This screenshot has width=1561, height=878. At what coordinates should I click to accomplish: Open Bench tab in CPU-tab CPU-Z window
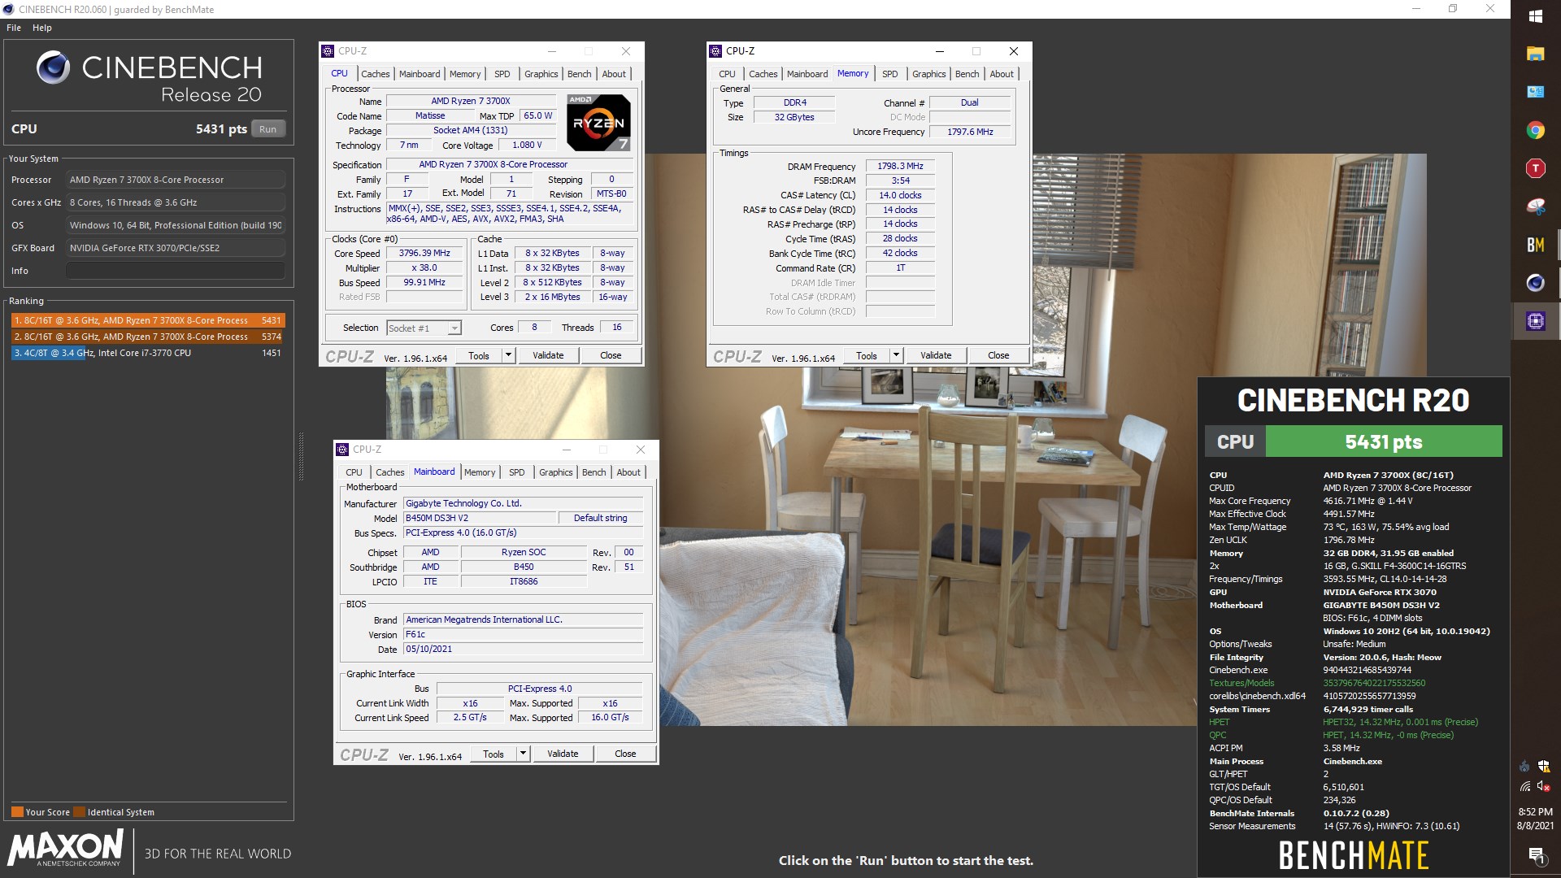[x=579, y=73]
